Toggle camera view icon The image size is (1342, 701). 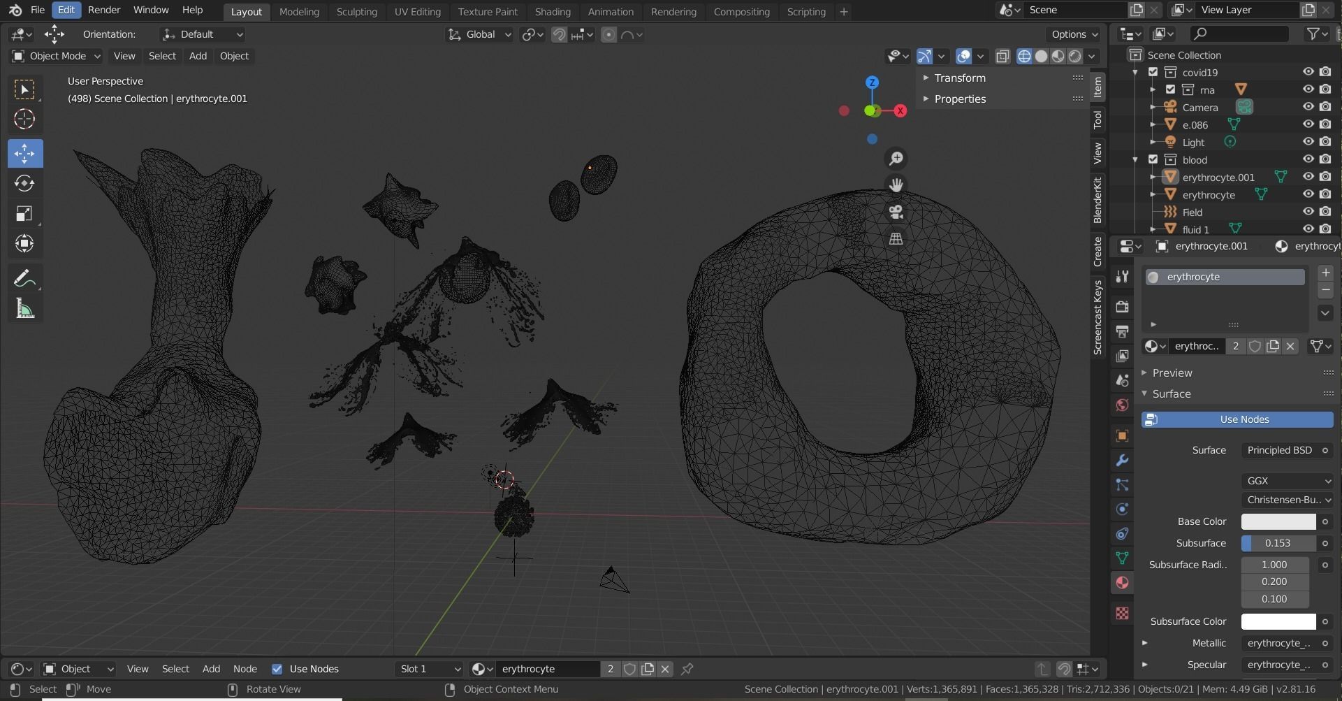coord(896,212)
